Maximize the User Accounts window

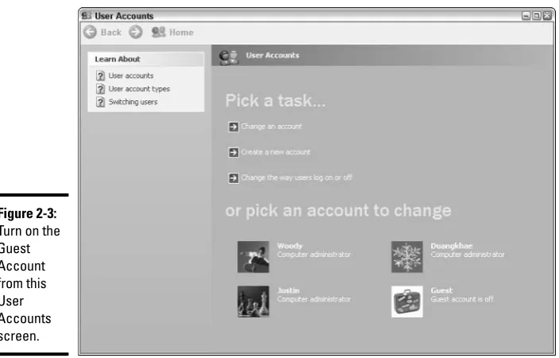click(x=537, y=16)
